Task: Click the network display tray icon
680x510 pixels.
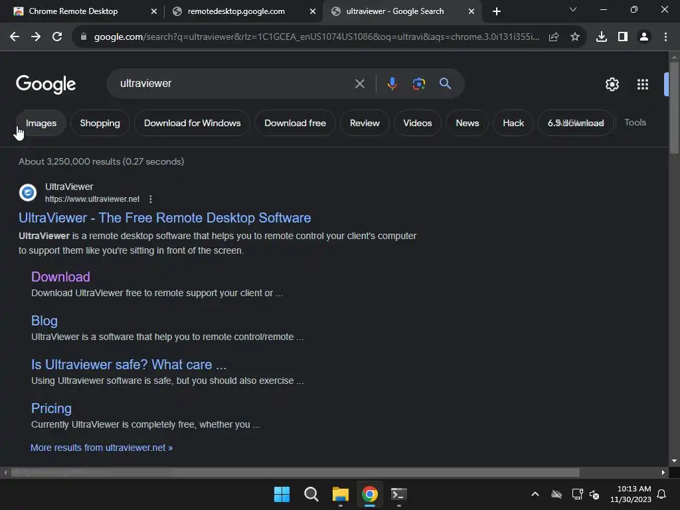Action: coord(577,494)
